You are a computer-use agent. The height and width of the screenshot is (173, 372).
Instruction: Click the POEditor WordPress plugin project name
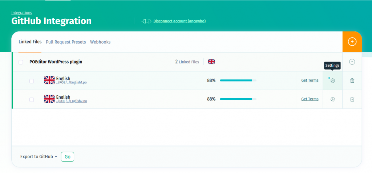click(x=56, y=62)
